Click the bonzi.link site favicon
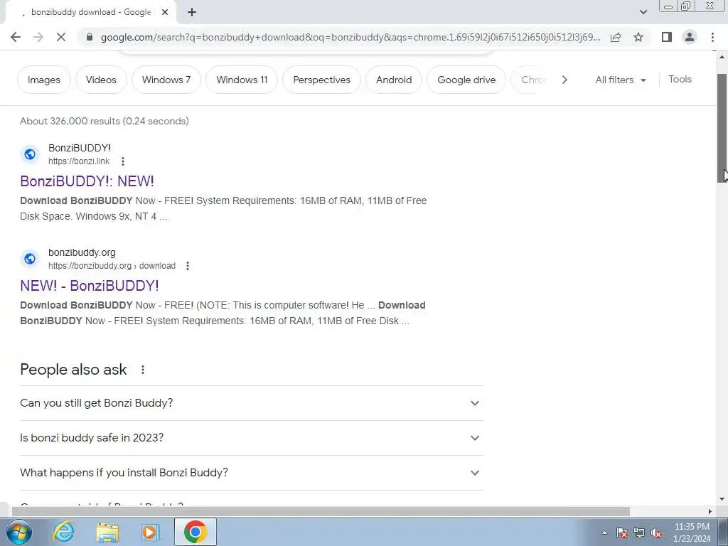The width and height of the screenshot is (728, 546). (x=30, y=154)
